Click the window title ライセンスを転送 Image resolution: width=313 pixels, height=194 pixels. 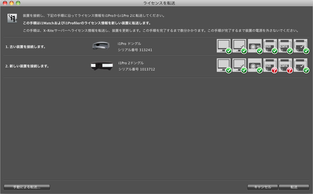(159, 3)
